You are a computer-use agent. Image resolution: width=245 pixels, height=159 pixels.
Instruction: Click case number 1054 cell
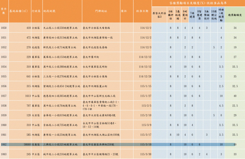4,67
